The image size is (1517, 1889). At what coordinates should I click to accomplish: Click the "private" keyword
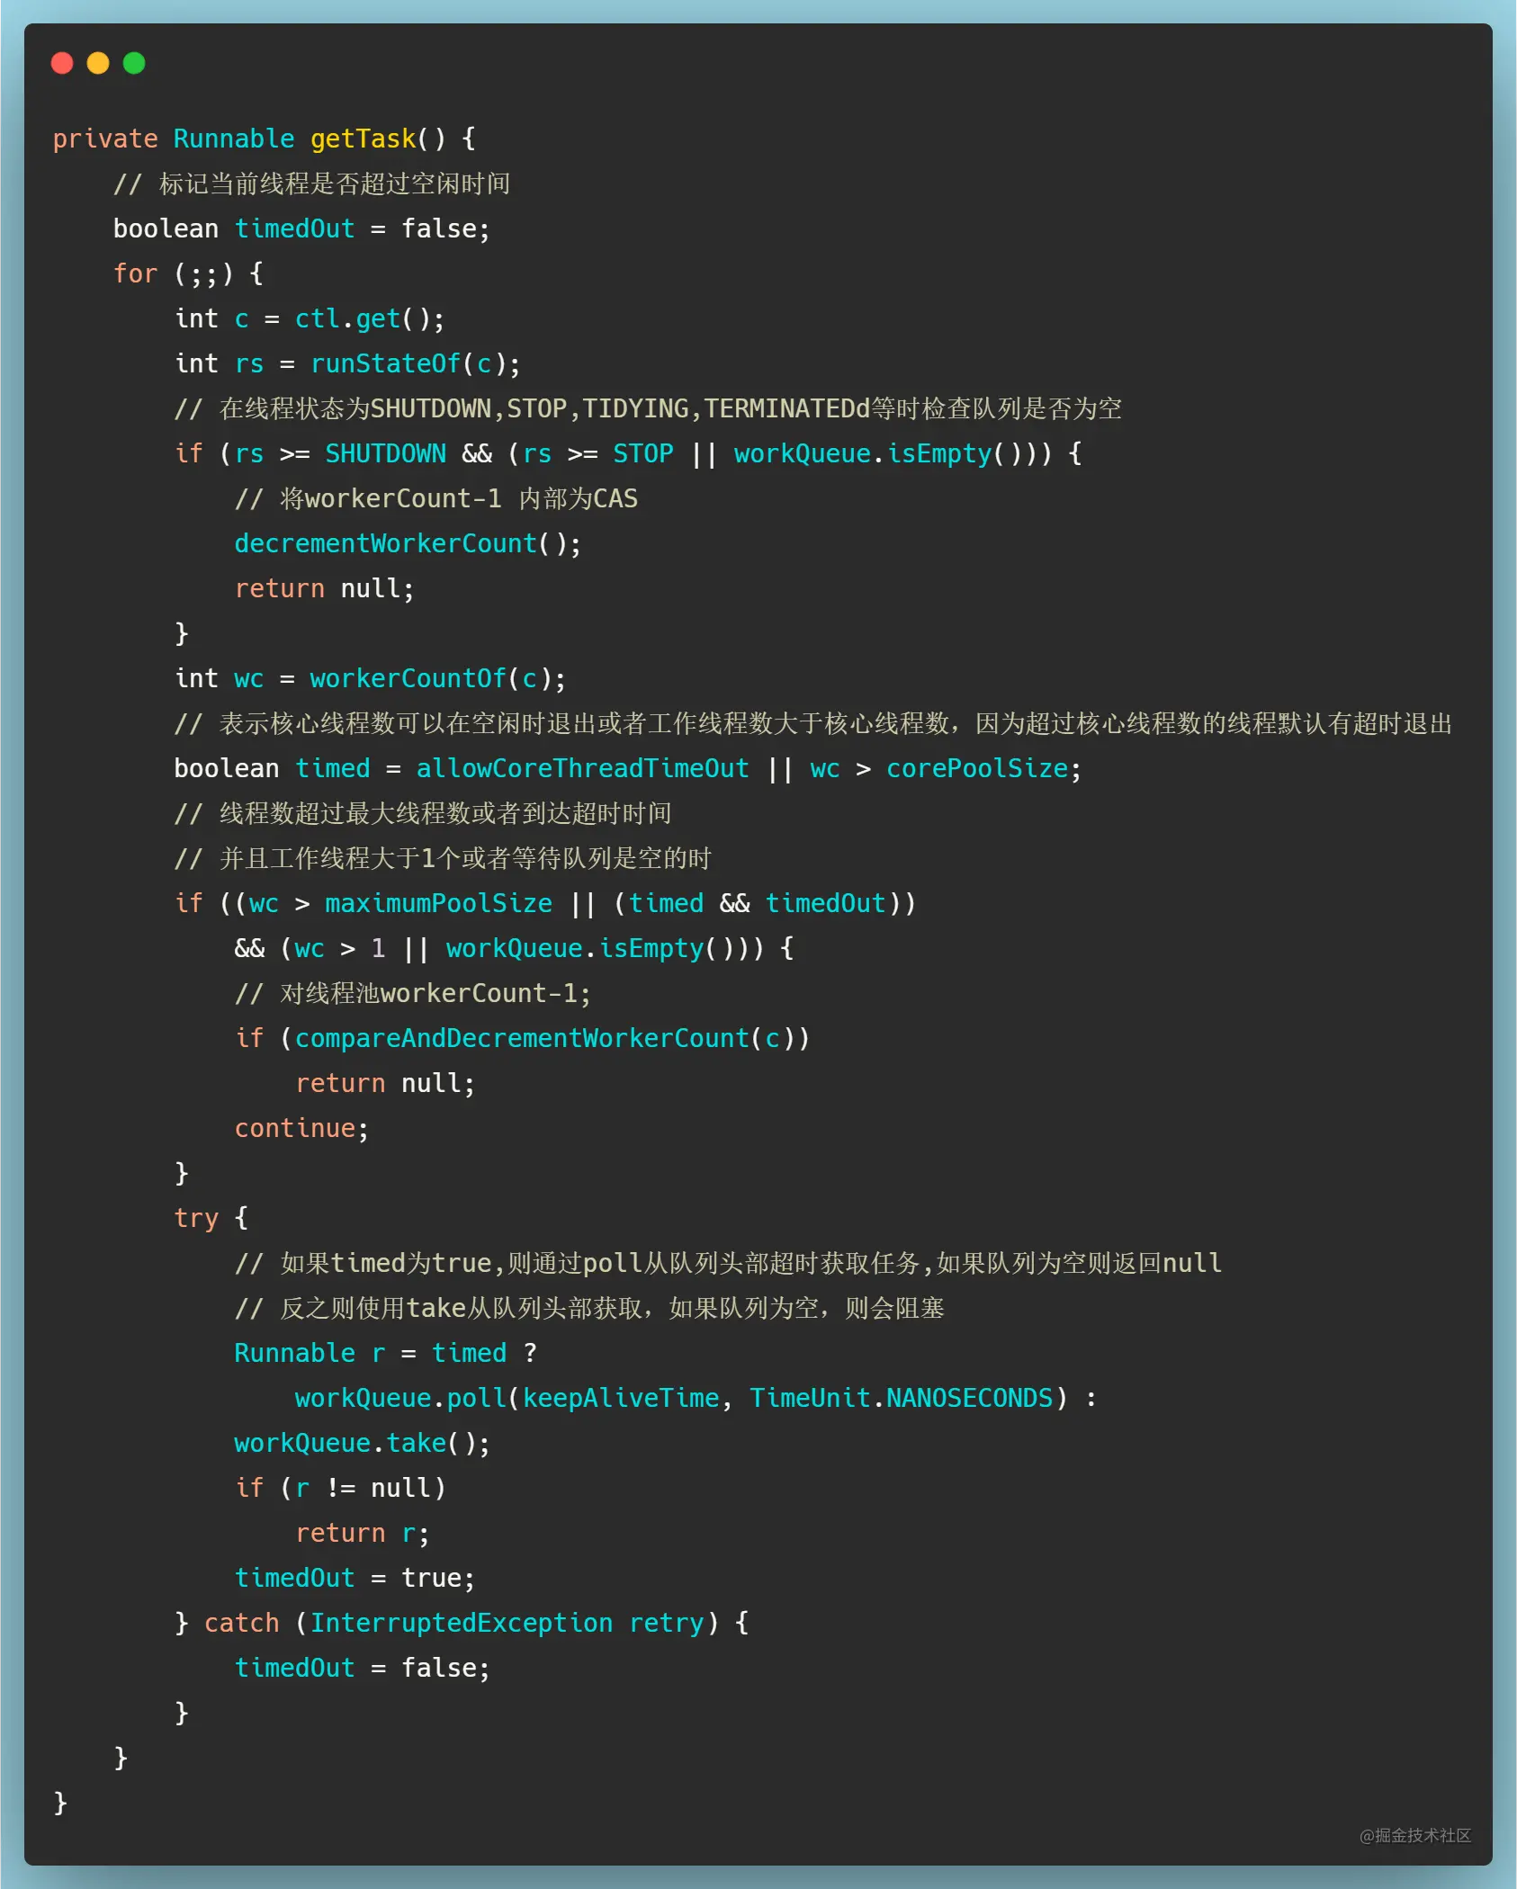click(105, 139)
